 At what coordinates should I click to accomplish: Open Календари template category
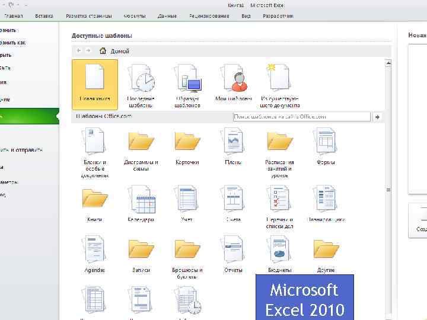coord(141,203)
